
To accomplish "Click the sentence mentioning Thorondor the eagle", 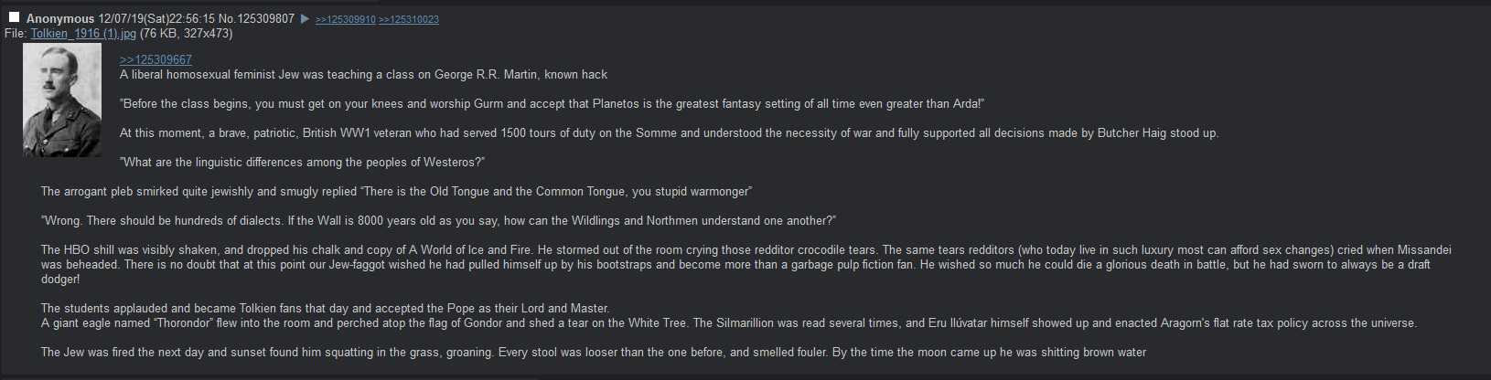I will click(x=728, y=323).
